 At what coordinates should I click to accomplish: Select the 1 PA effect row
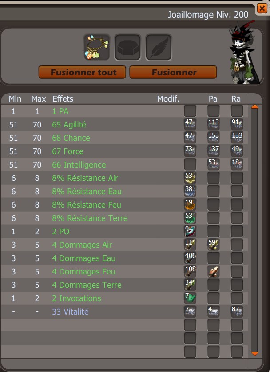click(x=124, y=111)
